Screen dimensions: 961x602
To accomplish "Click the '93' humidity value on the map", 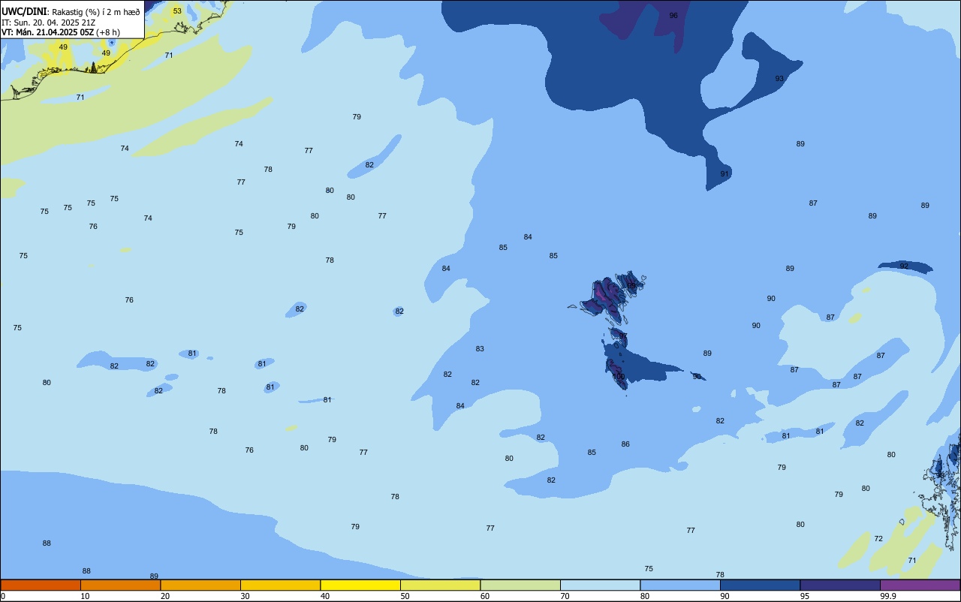I will point(779,79).
